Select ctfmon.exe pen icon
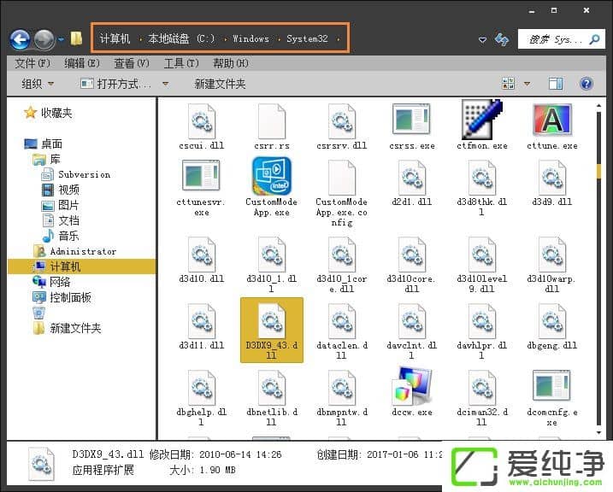The width and height of the screenshot is (613, 492). pyautogui.click(x=481, y=120)
